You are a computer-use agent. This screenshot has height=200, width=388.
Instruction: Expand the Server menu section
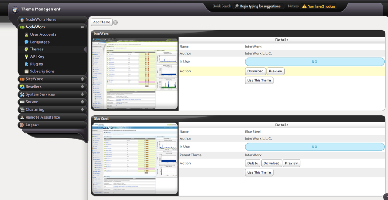click(x=82, y=102)
